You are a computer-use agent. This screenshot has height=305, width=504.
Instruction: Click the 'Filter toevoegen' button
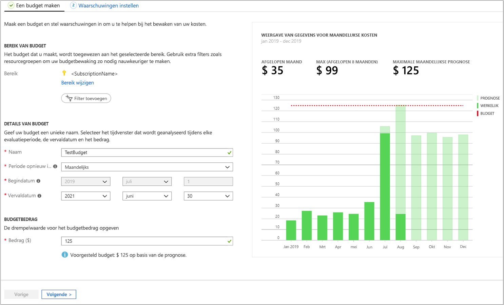pyautogui.click(x=86, y=98)
